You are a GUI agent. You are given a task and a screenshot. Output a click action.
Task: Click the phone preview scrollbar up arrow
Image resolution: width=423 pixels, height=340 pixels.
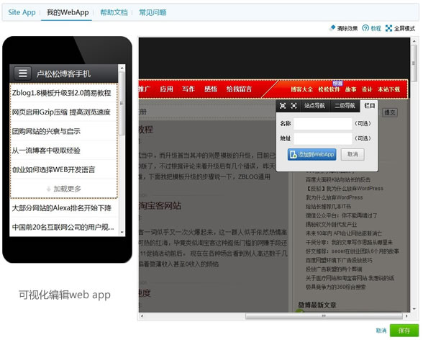tap(122, 68)
